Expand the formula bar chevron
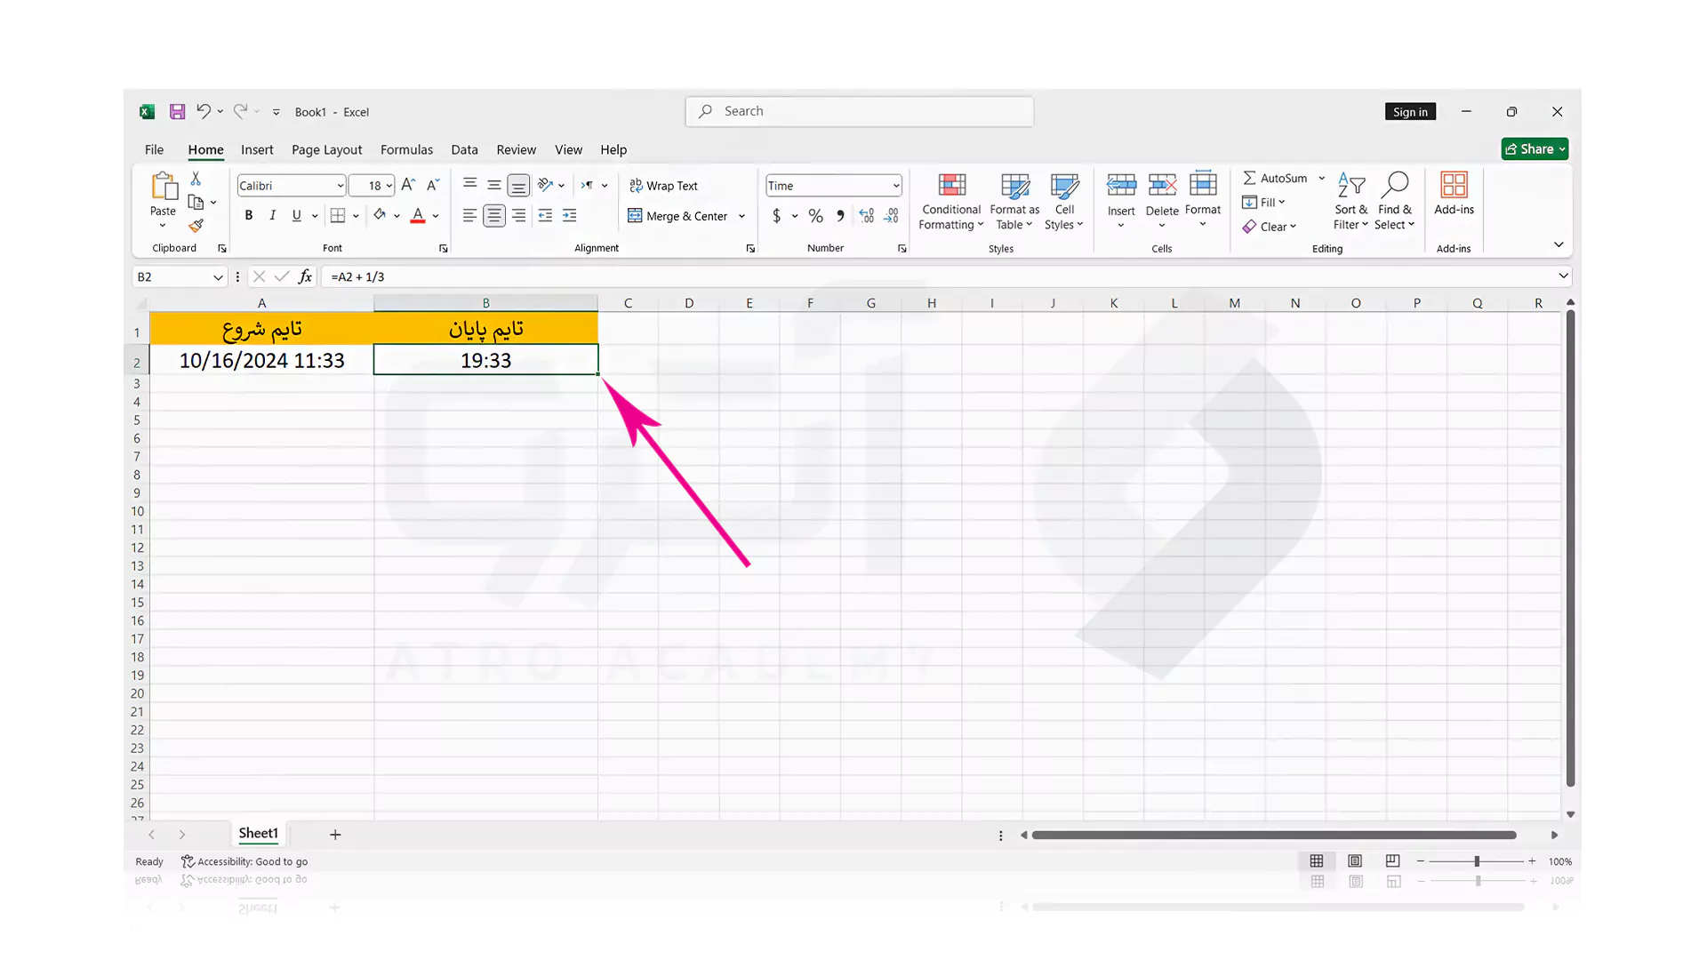The height and width of the screenshot is (960, 1707). tap(1563, 276)
